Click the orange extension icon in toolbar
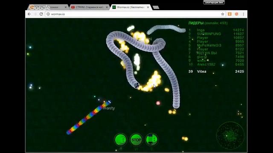This screenshot has height=153, width=273. point(229,14)
